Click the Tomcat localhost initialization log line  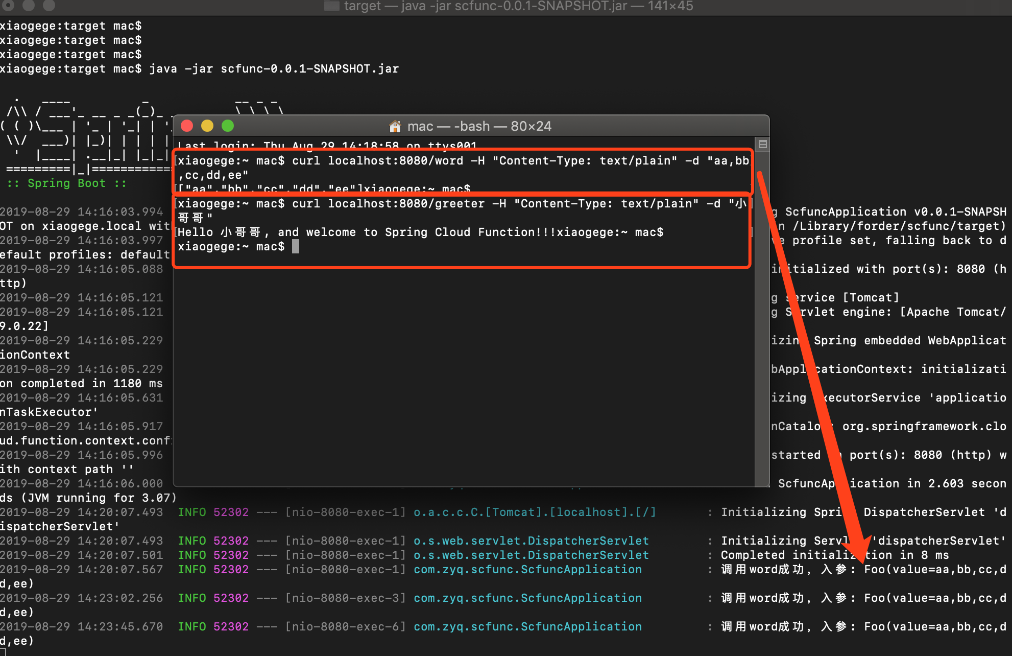point(533,512)
